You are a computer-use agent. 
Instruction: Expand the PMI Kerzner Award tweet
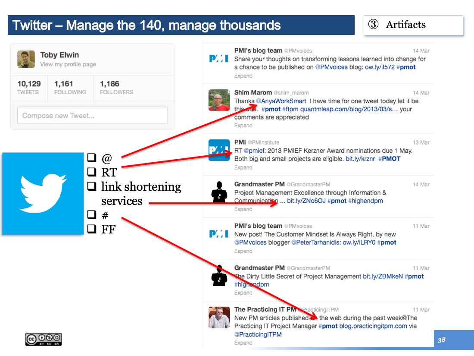click(x=243, y=167)
